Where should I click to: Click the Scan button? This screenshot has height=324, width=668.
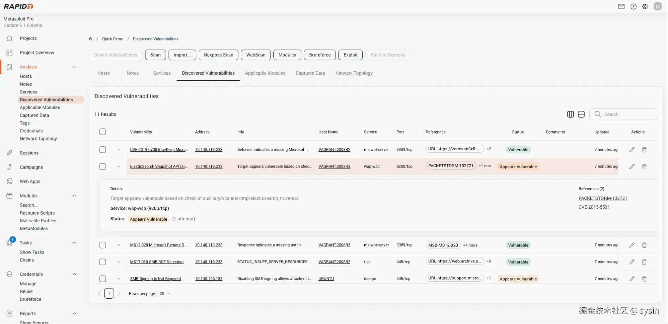point(155,55)
